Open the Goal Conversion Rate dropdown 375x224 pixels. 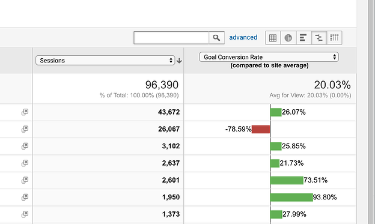click(269, 57)
